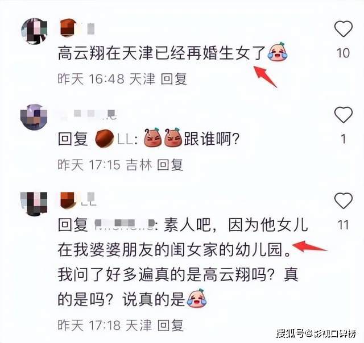Click the like count 10
The image size is (364, 343).
point(343,53)
